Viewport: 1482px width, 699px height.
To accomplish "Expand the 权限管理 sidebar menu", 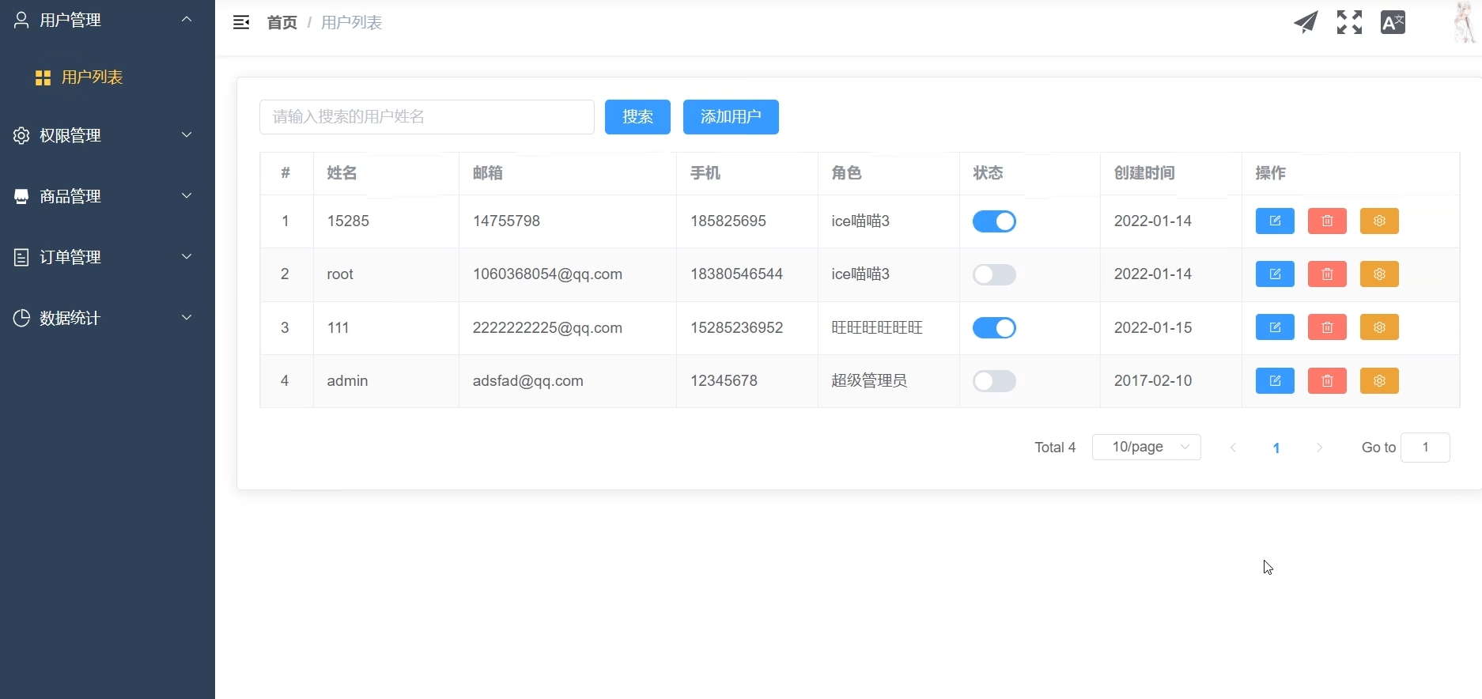I will (x=103, y=135).
